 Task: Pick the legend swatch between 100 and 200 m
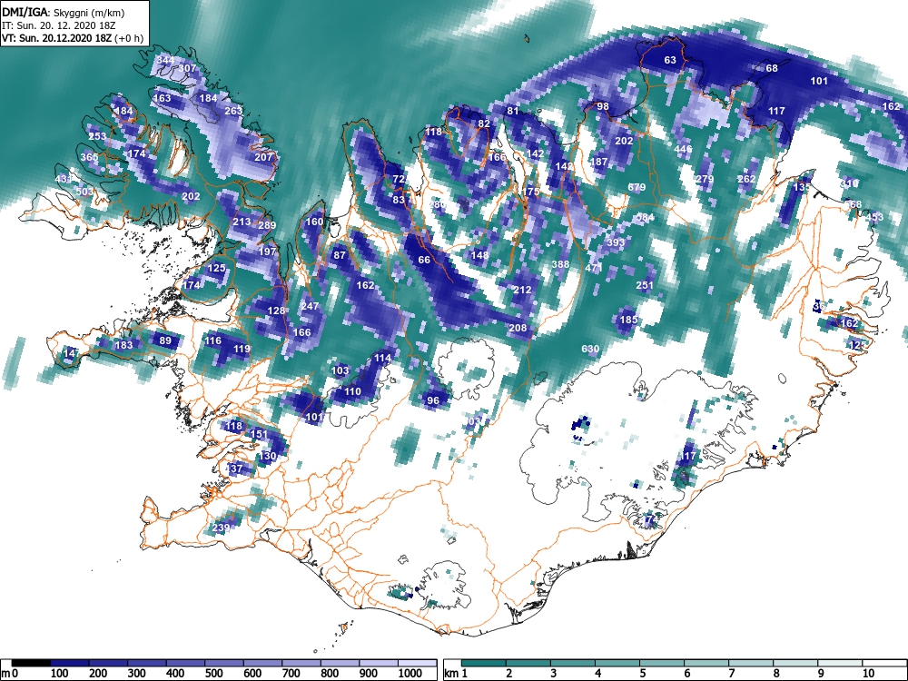70,663
